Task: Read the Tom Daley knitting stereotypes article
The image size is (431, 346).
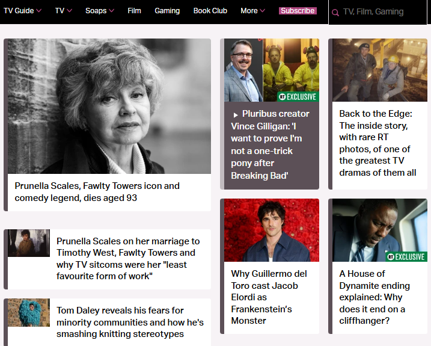Action: coord(130,322)
